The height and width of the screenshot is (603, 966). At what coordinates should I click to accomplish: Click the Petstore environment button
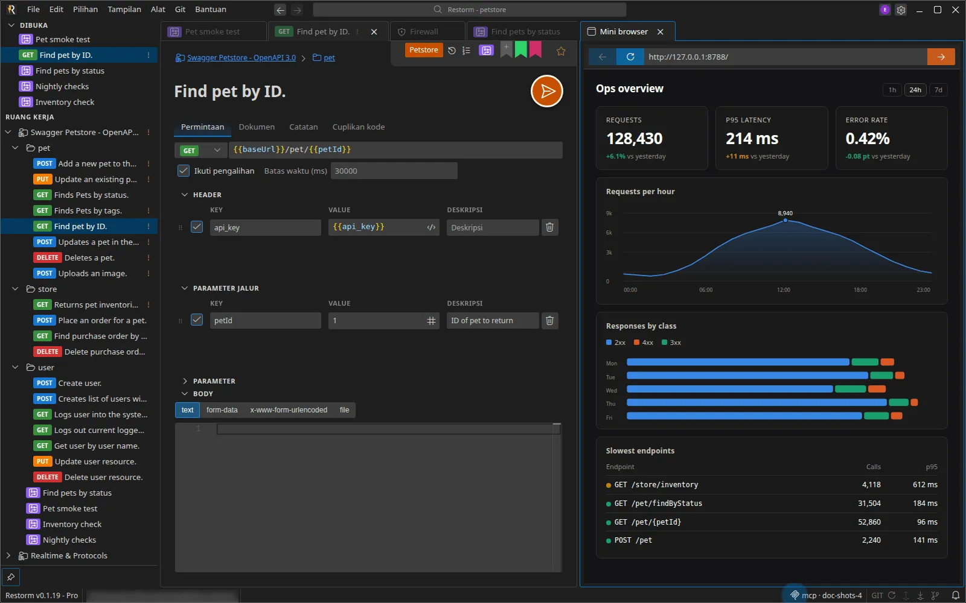pos(424,50)
